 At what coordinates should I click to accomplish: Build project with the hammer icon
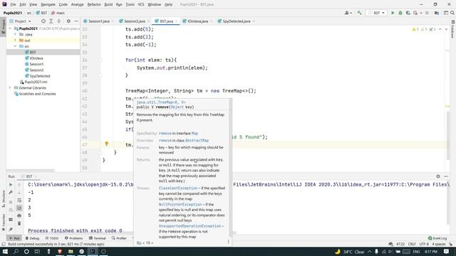click(x=359, y=13)
